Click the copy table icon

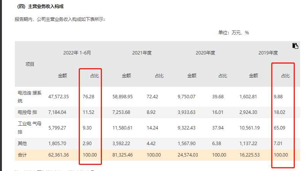click(295, 46)
